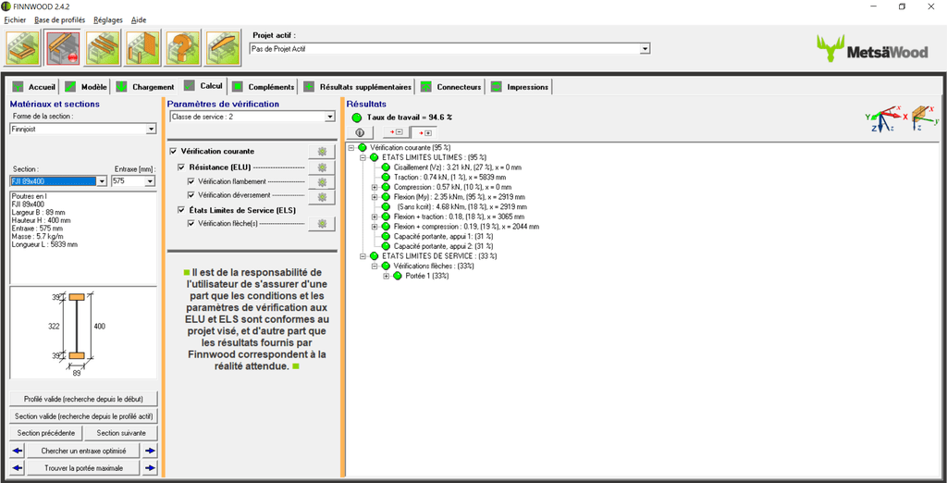
Task: Toggle États Limites de Service (ELS) checkbox
Action: pyautogui.click(x=182, y=210)
